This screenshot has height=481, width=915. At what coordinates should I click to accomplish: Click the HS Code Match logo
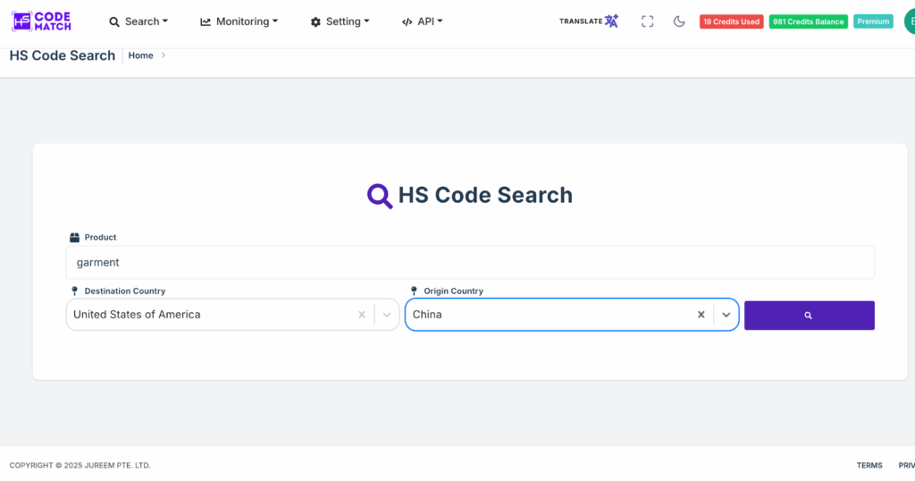(41, 21)
